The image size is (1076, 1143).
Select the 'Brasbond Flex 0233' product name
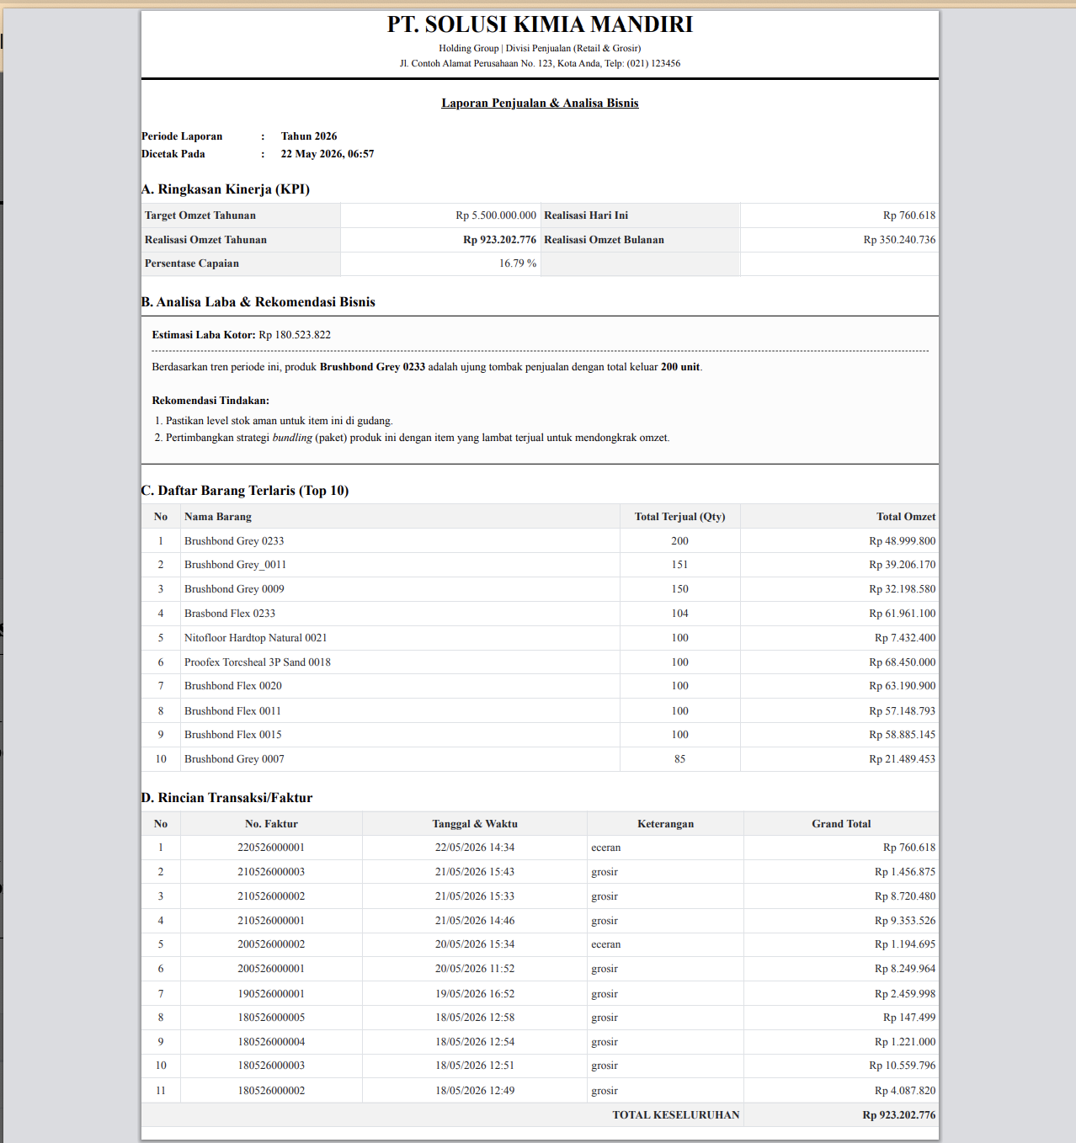[230, 614]
